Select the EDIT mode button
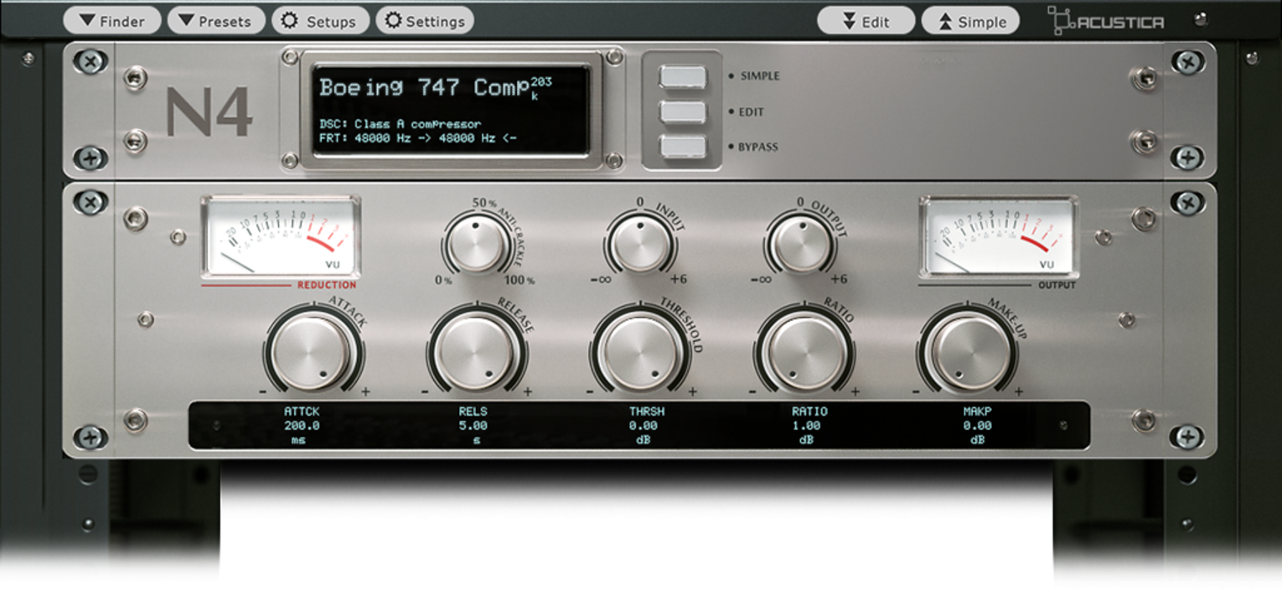The height and width of the screenshot is (600, 1282). [x=685, y=111]
